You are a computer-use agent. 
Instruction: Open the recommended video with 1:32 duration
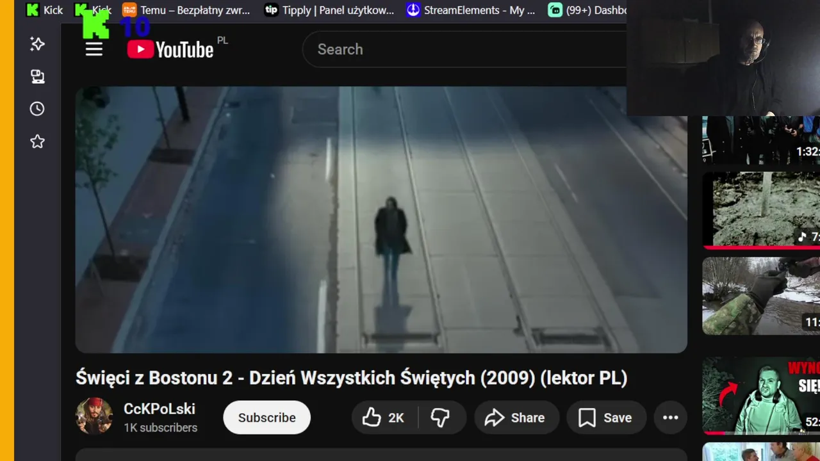pyautogui.click(x=761, y=140)
